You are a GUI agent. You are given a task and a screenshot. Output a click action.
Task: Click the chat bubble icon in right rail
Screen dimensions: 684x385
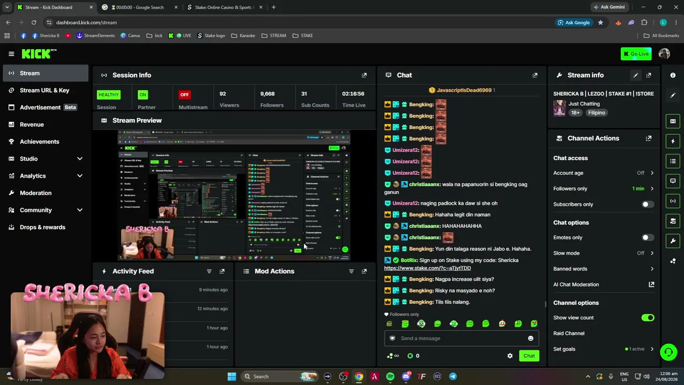(x=673, y=181)
